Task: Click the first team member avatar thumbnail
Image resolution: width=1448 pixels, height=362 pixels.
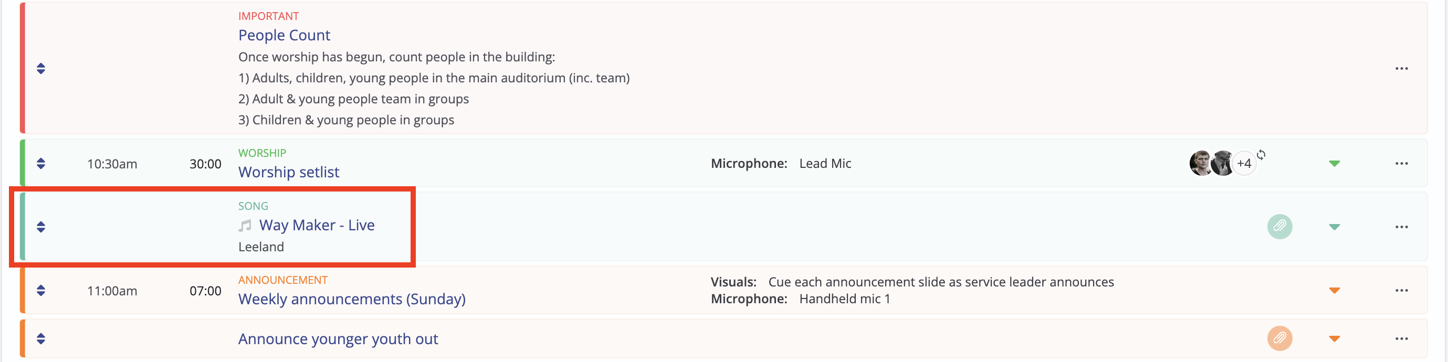Action: click(1201, 164)
